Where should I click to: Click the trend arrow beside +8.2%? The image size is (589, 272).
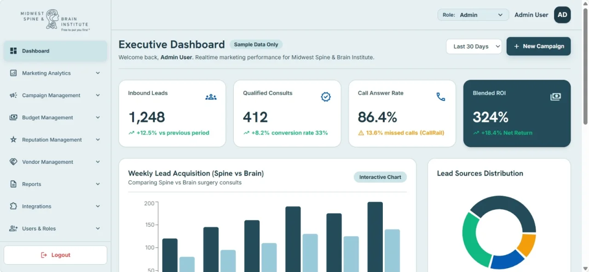pos(246,133)
